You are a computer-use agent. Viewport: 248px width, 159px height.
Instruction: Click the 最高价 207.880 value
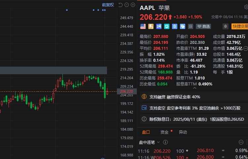(161, 37)
